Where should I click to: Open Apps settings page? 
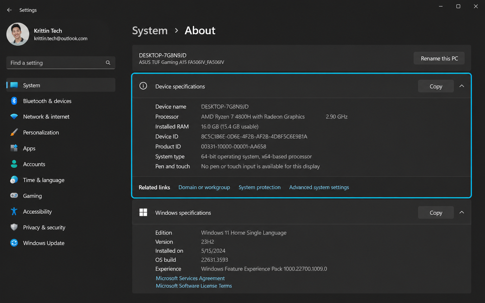click(61, 148)
